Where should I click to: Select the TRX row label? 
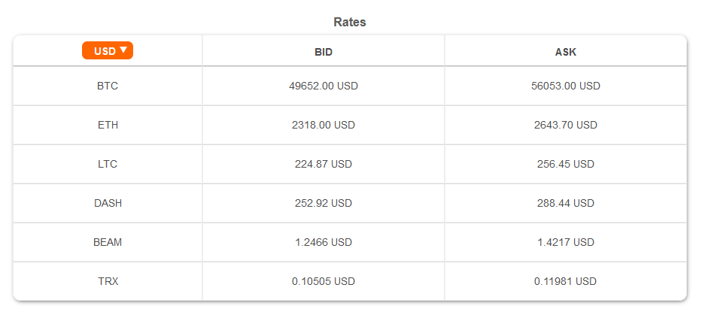[108, 281]
